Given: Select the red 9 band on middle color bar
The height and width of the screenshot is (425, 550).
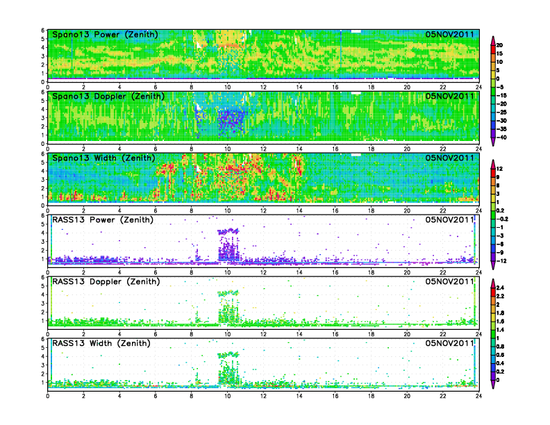Looking at the screenshot, I should tap(493, 173).
